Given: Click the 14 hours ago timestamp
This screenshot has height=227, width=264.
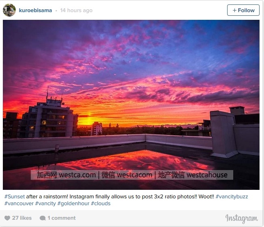Looking at the screenshot, I should pyautogui.click(x=76, y=11).
